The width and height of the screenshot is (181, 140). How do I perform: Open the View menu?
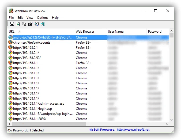30,18
